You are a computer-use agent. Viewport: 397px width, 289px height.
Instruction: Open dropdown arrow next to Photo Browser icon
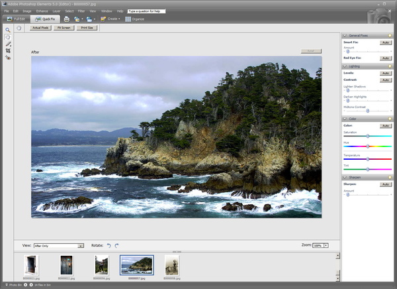[x=82, y=19]
